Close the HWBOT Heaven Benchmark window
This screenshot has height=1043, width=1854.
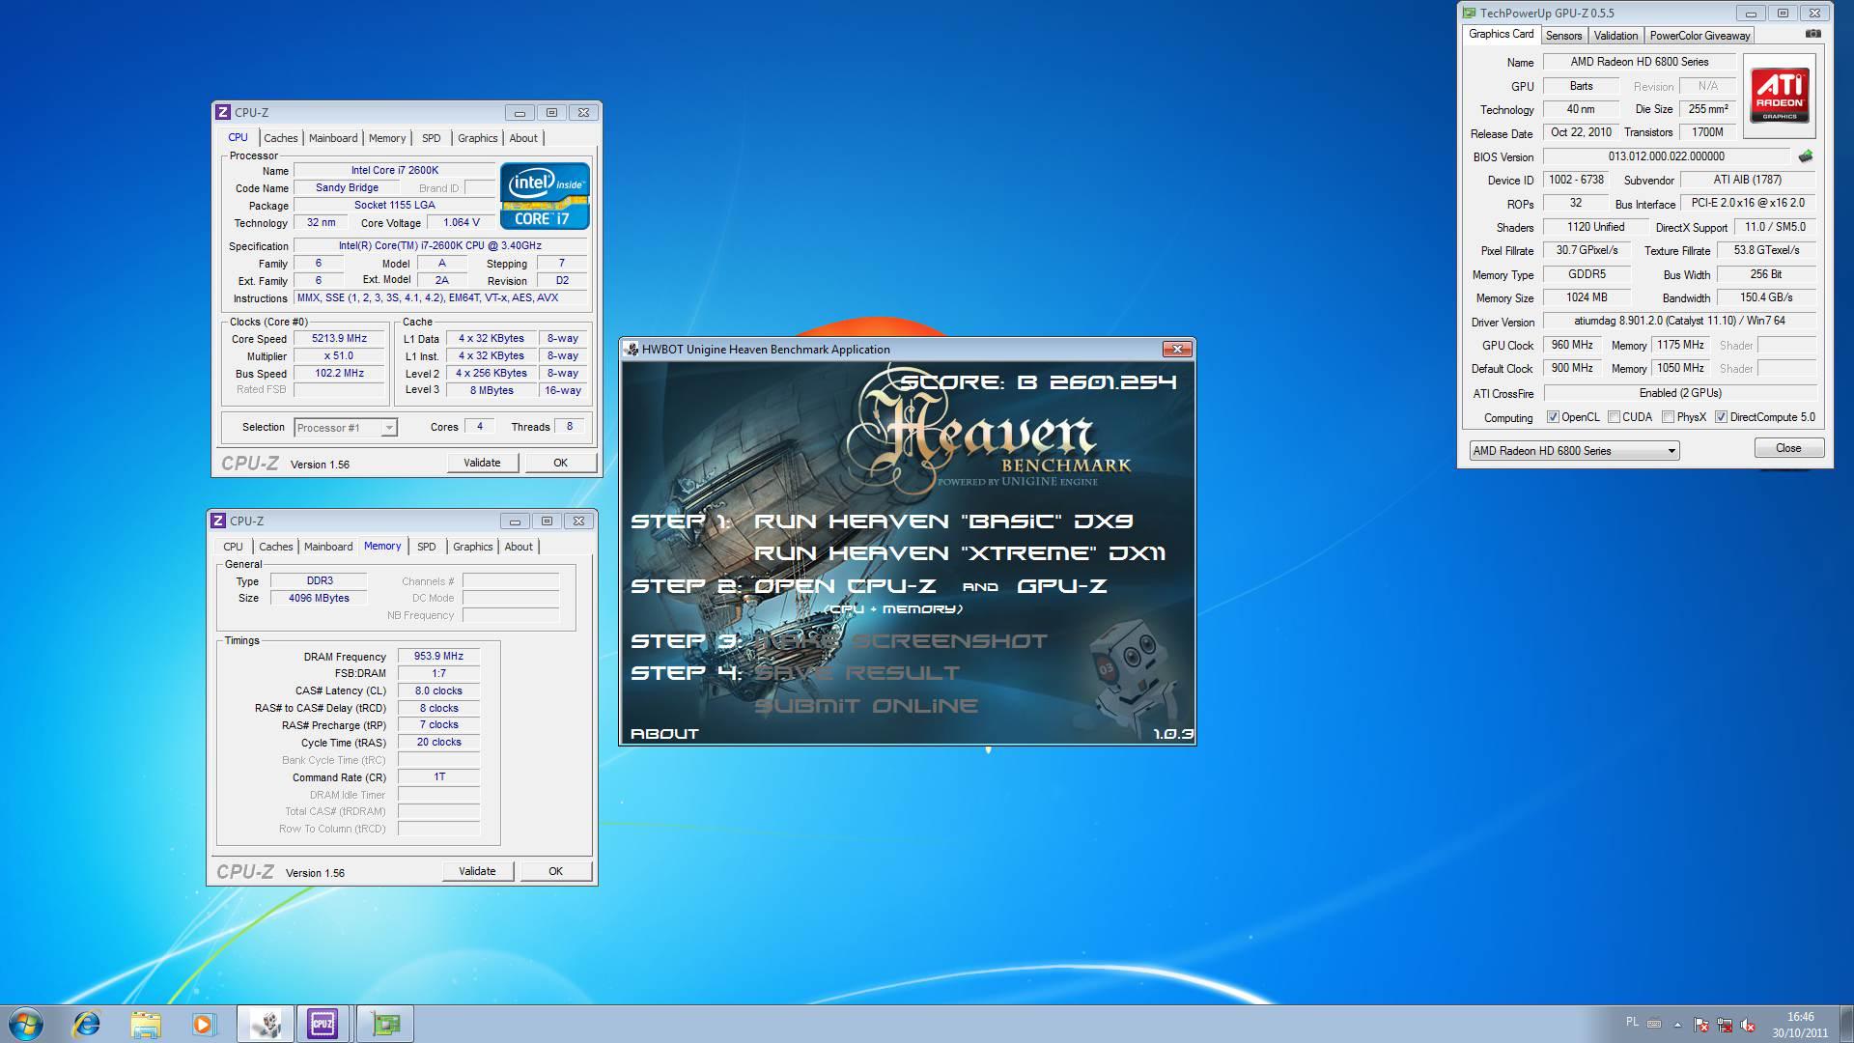[1176, 349]
